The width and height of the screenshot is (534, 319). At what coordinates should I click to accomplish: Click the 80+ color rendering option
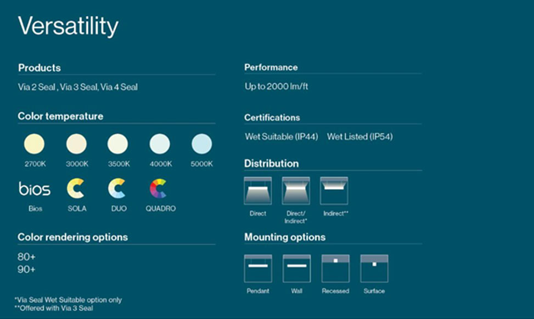coord(26,257)
